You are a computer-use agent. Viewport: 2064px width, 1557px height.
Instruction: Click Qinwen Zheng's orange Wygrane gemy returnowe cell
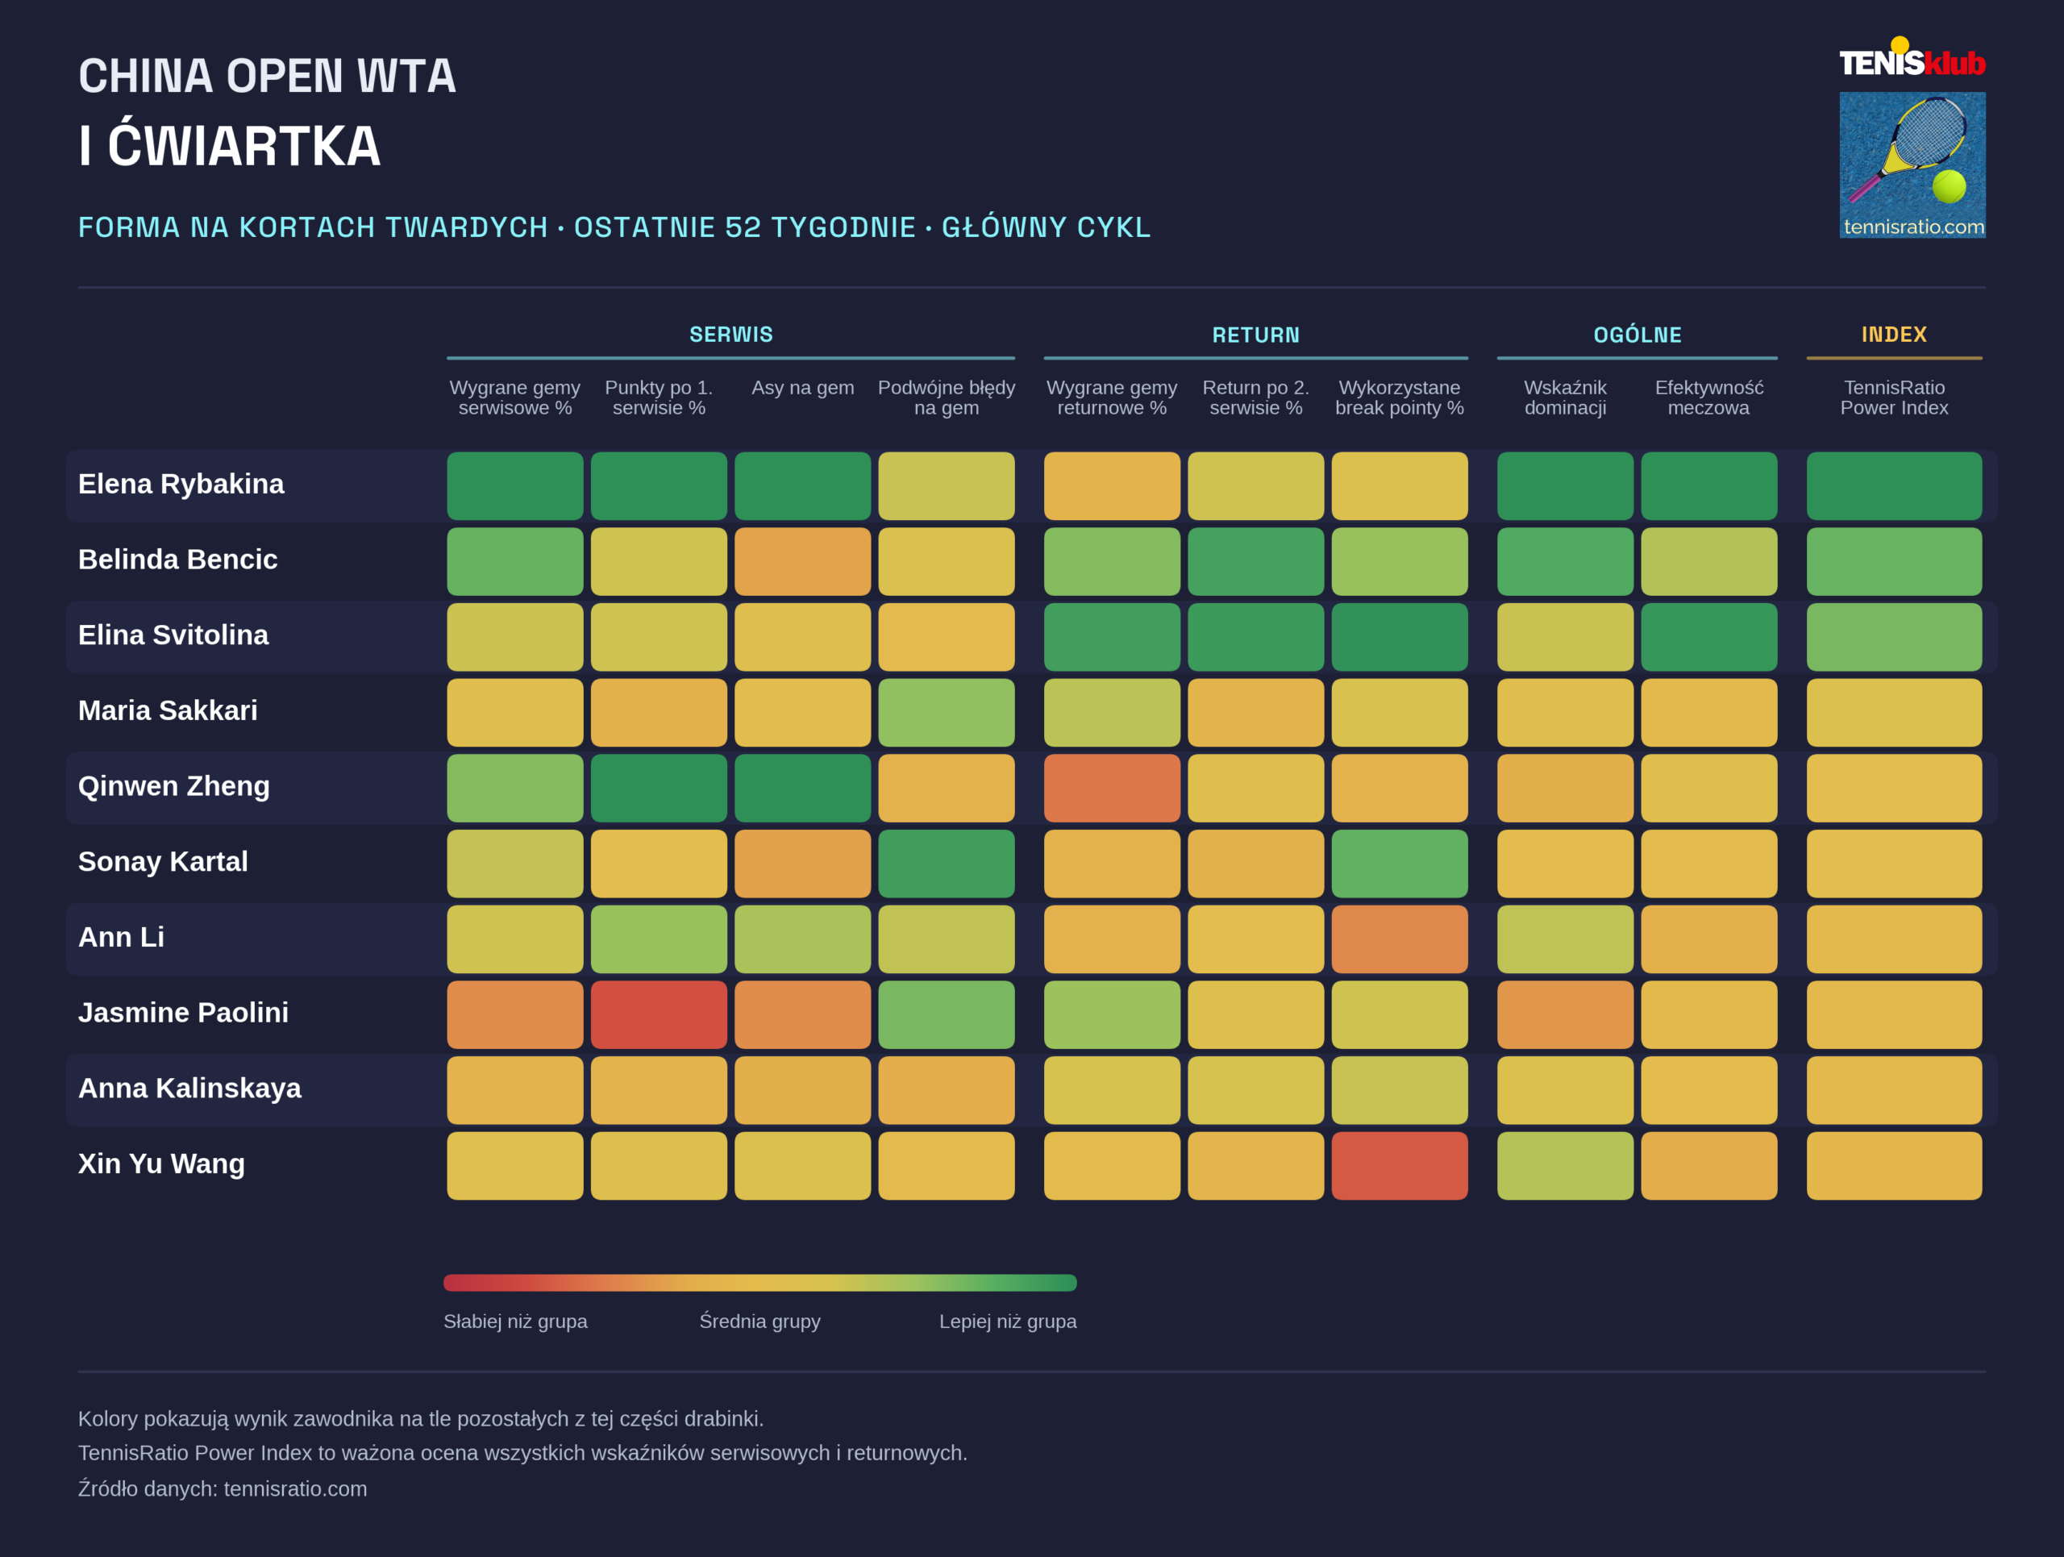[x=1111, y=789]
